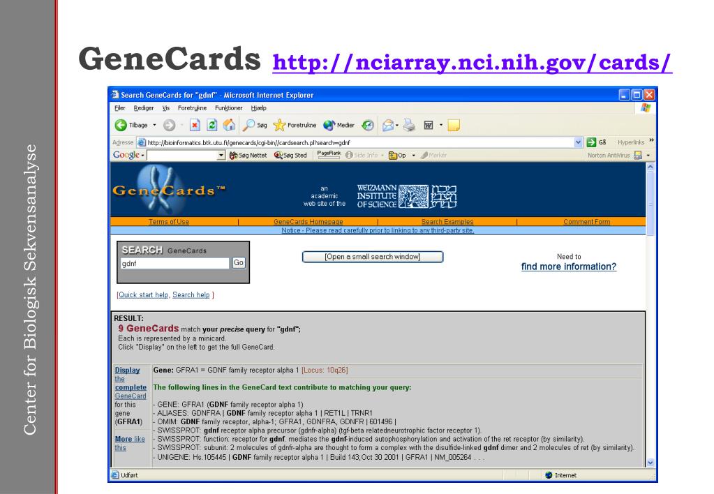
Task: Click the GeneCards banner logo
Action: [168, 190]
